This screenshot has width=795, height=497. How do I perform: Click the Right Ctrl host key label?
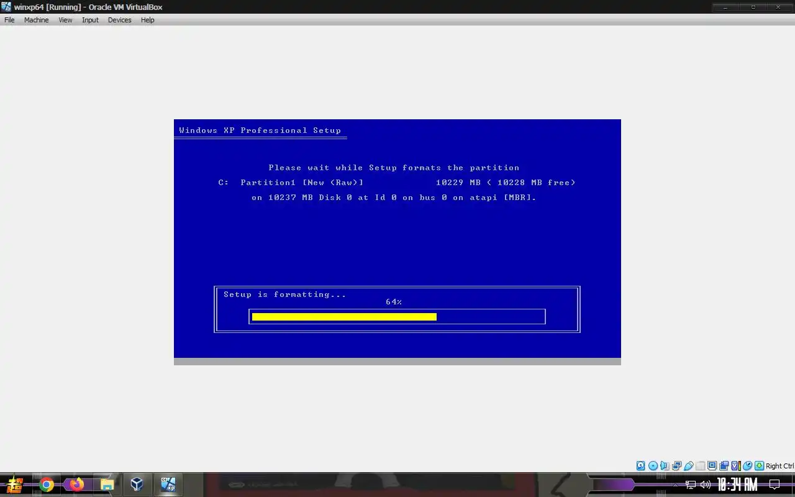pyautogui.click(x=779, y=466)
